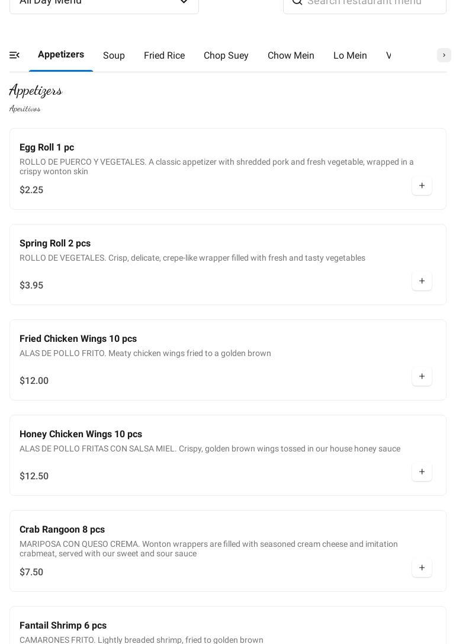
Task: Switch to the Soup tab
Action: [114, 56]
